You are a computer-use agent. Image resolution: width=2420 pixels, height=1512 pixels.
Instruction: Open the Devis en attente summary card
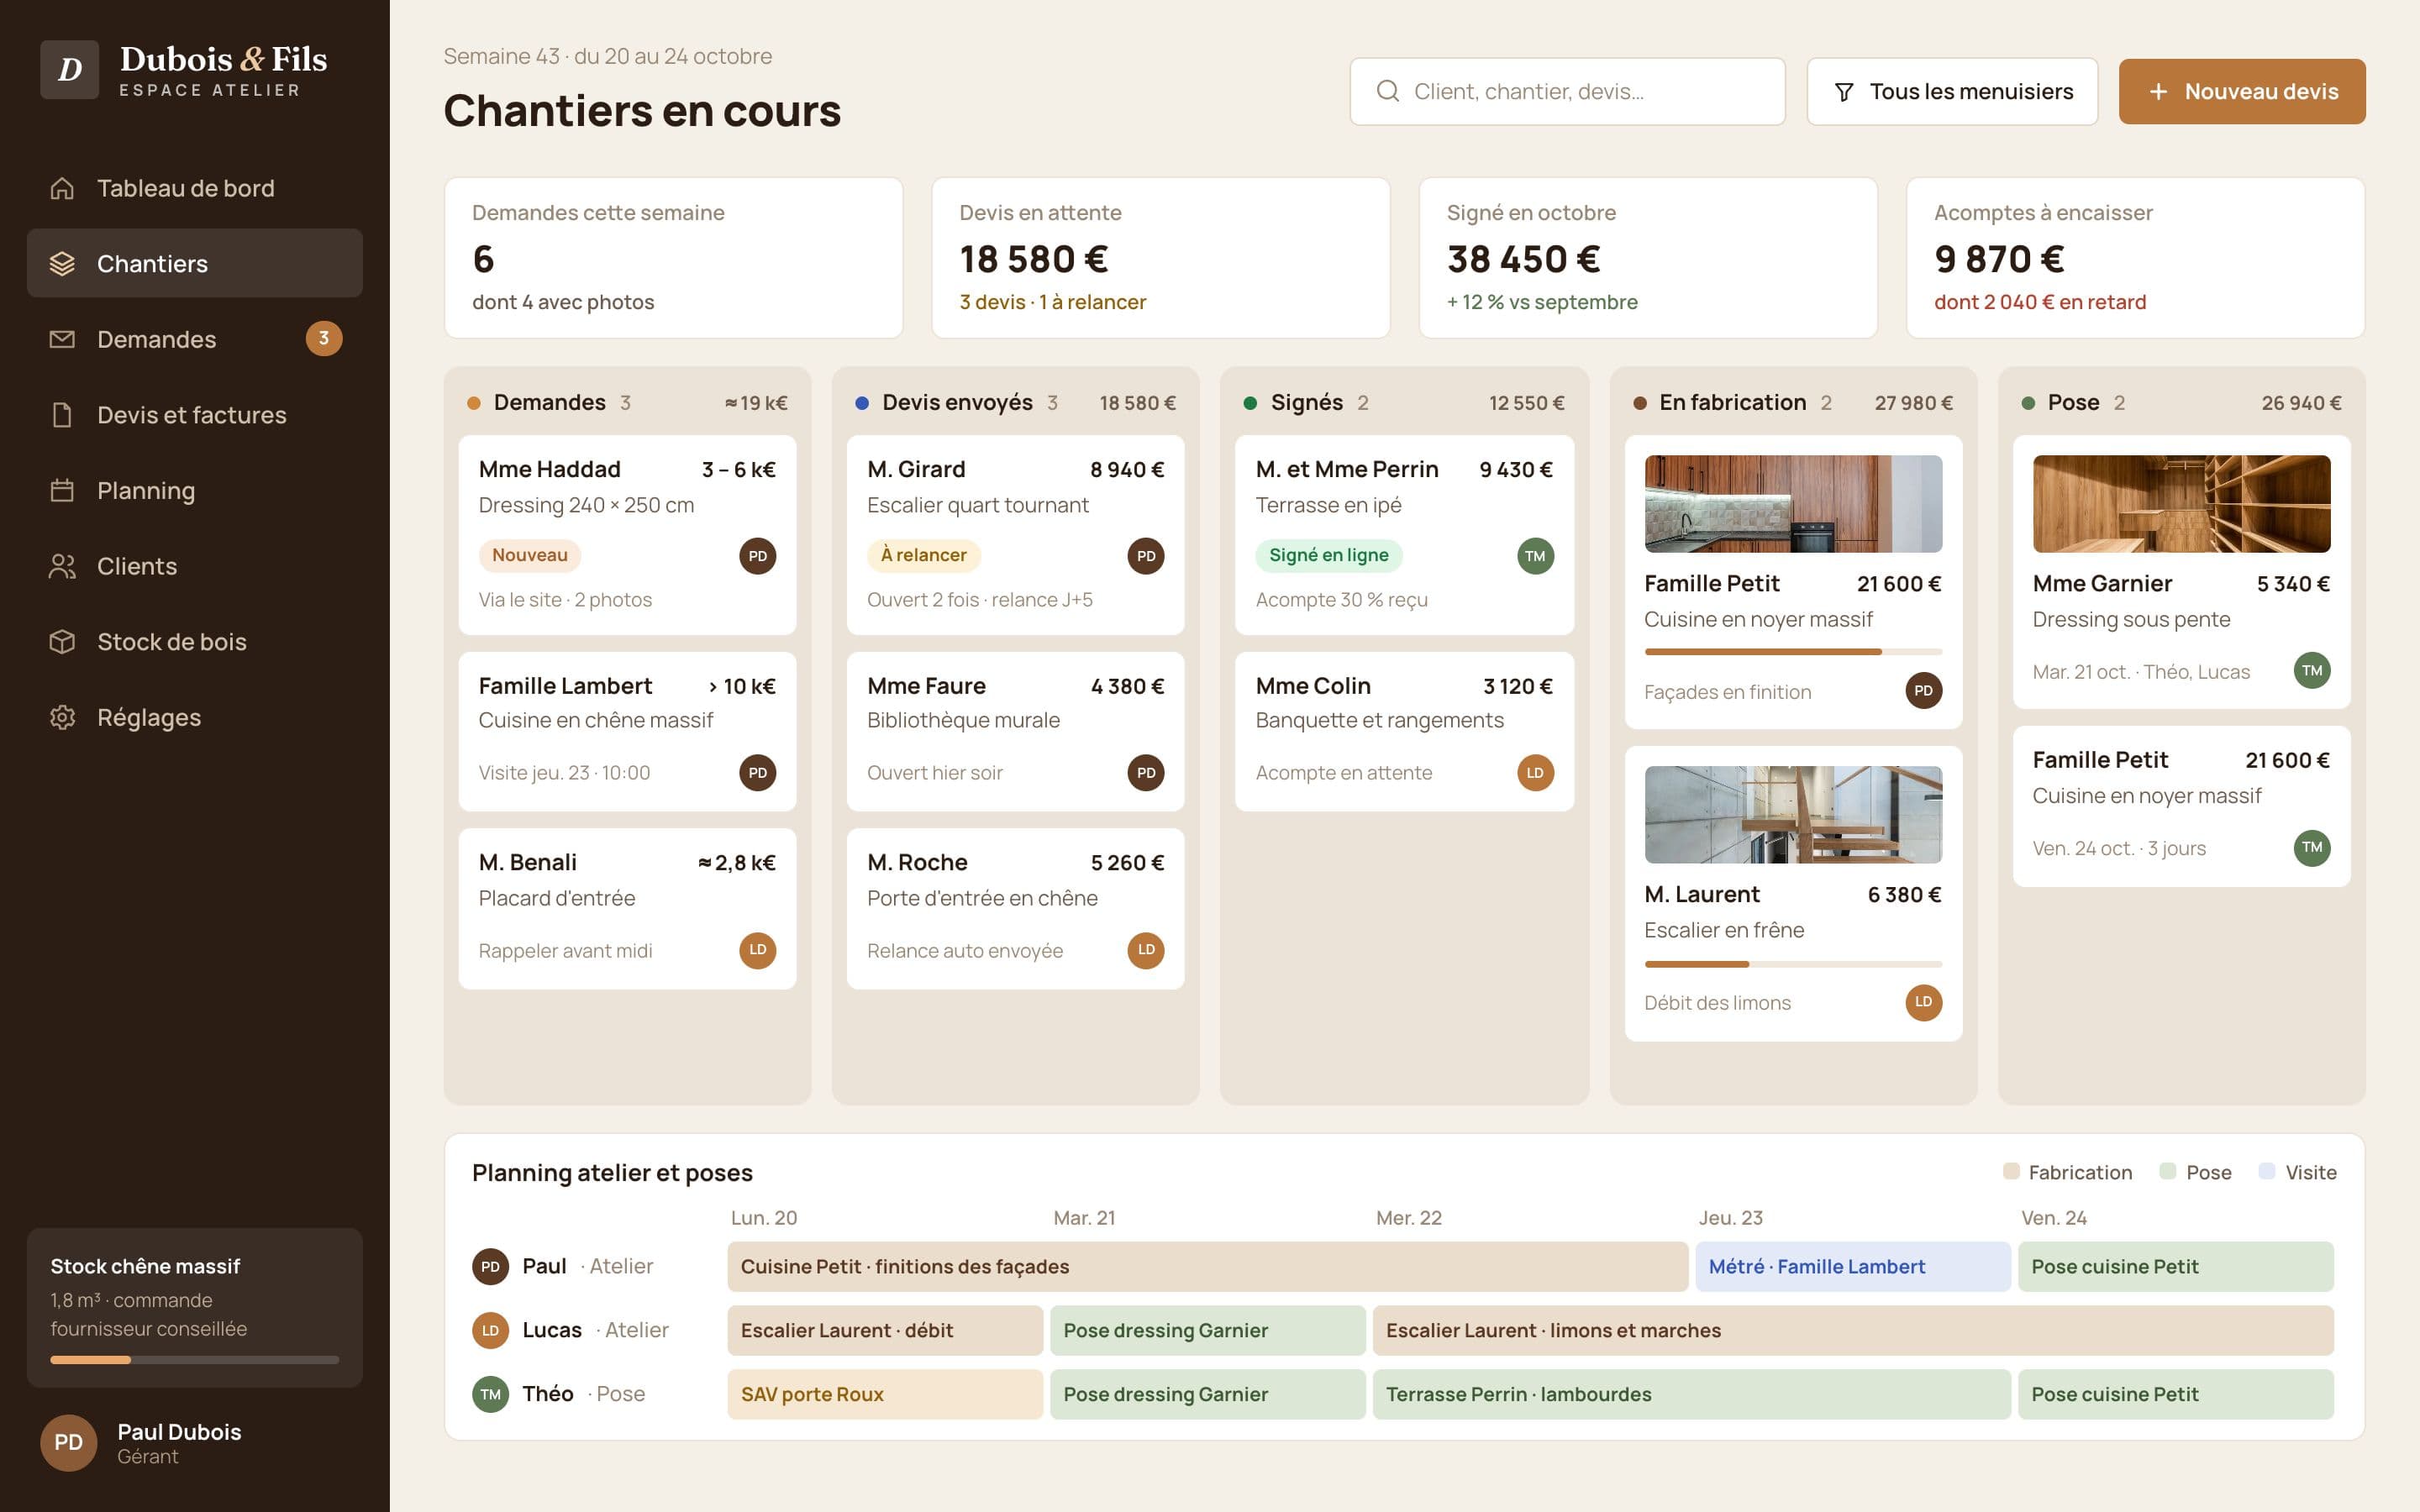[1161, 258]
